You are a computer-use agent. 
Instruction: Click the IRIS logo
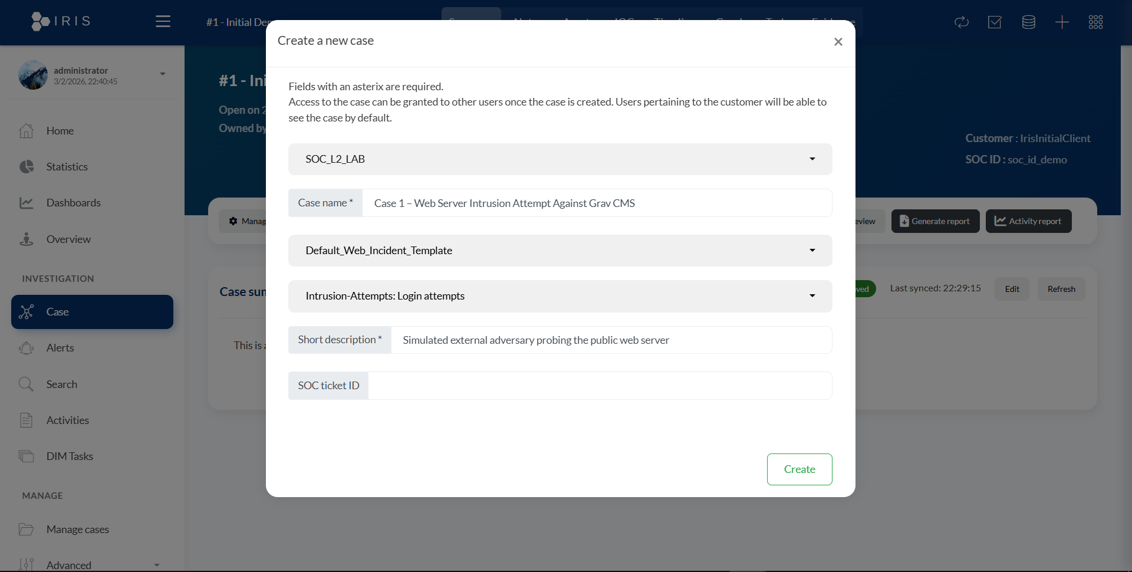pos(61,21)
